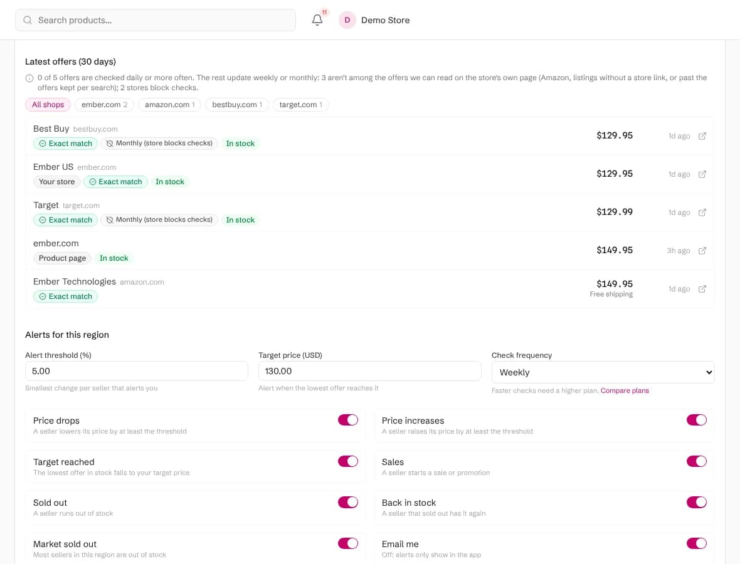Filter offers by ember.com
This screenshot has width=740, height=564.
104,105
